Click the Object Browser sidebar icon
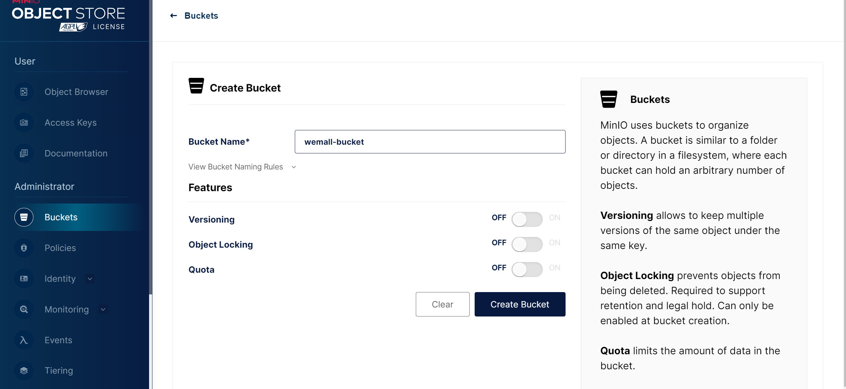The height and width of the screenshot is (389, 846). 24,92
